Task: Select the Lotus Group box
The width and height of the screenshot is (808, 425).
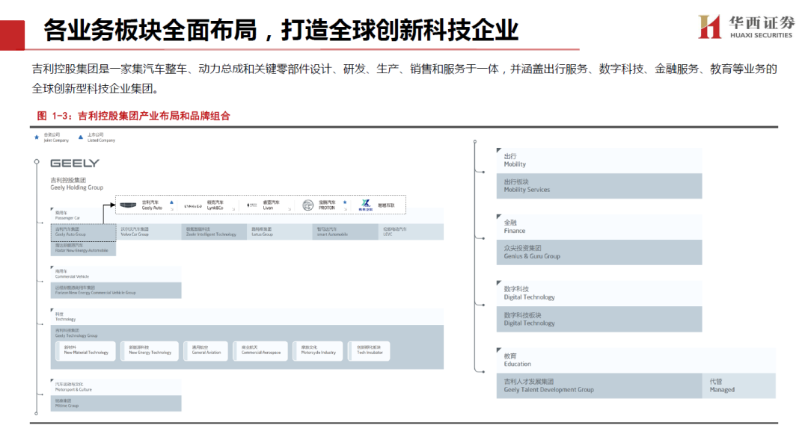Action: pos(280,232)
